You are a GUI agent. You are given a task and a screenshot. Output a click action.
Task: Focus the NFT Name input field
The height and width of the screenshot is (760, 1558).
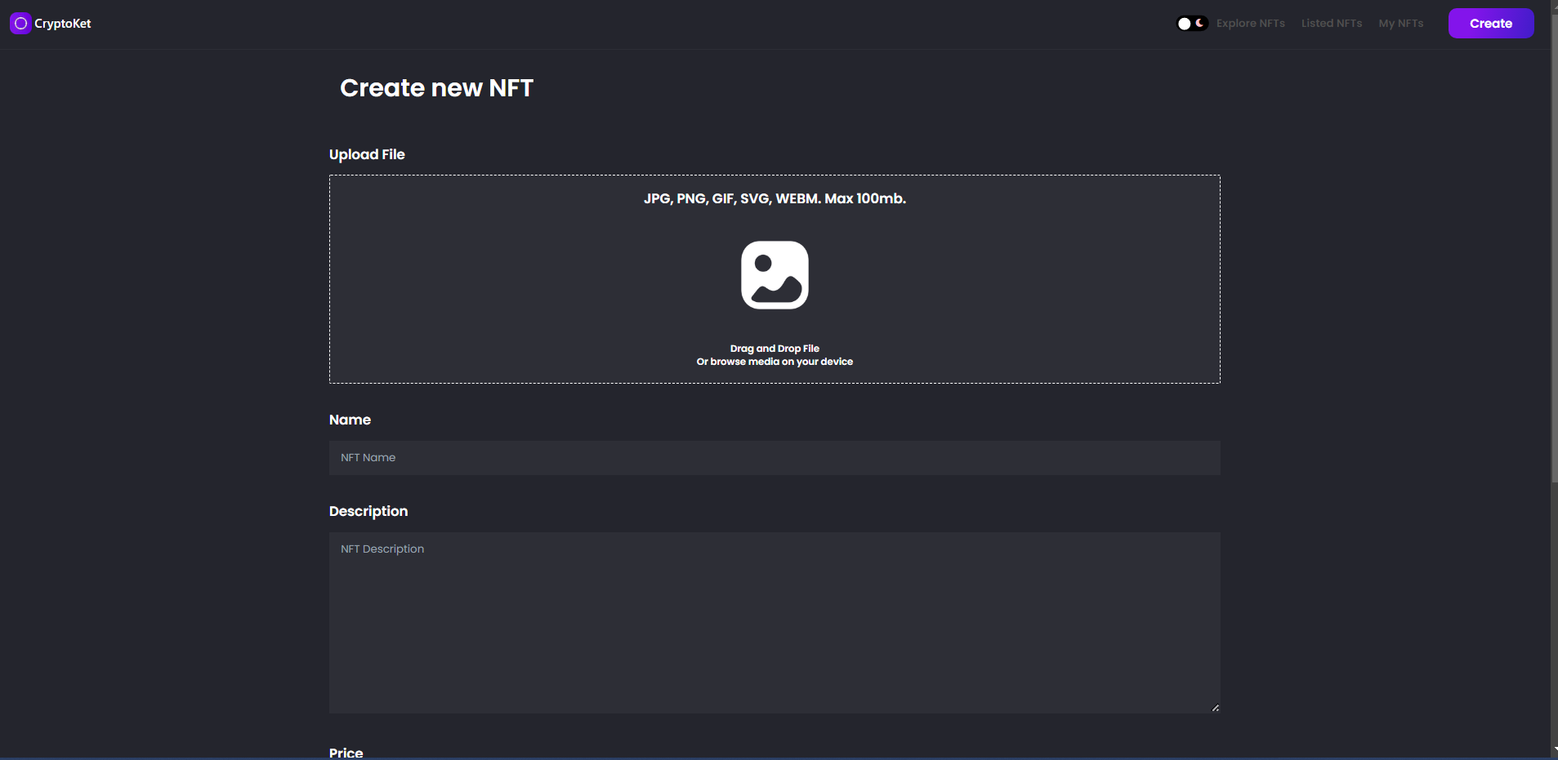tap(775, 458)
